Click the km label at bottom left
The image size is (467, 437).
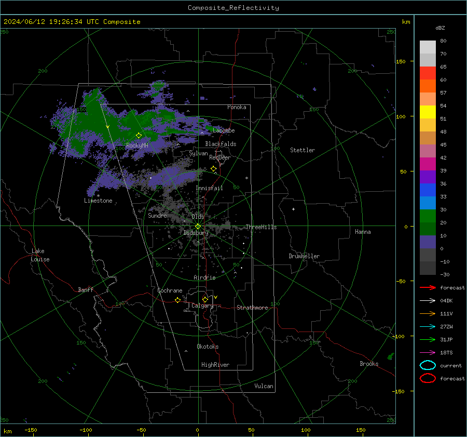click(8, 431)
